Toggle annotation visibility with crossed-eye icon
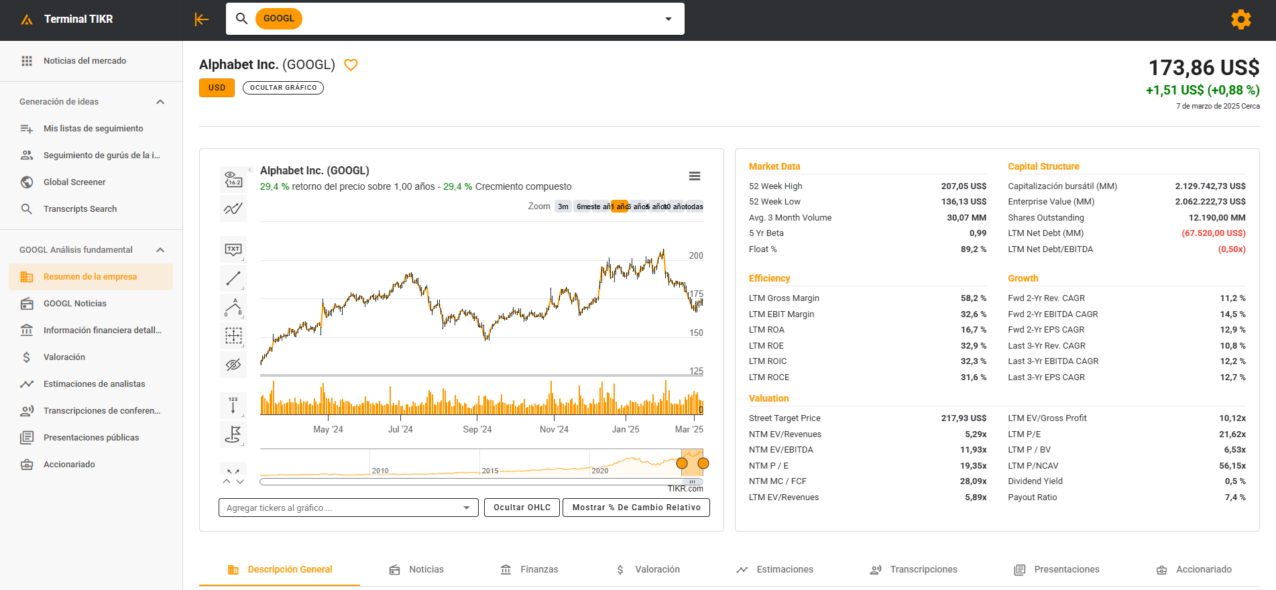The width and height of the screenshot is (1276, 590). pos(233,365)
